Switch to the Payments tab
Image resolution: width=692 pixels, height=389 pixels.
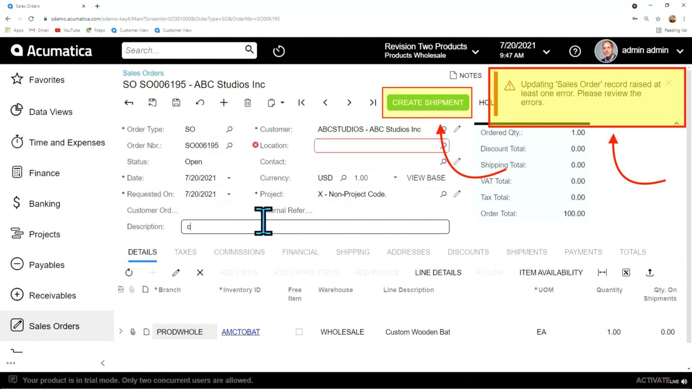tap(583, 252)
